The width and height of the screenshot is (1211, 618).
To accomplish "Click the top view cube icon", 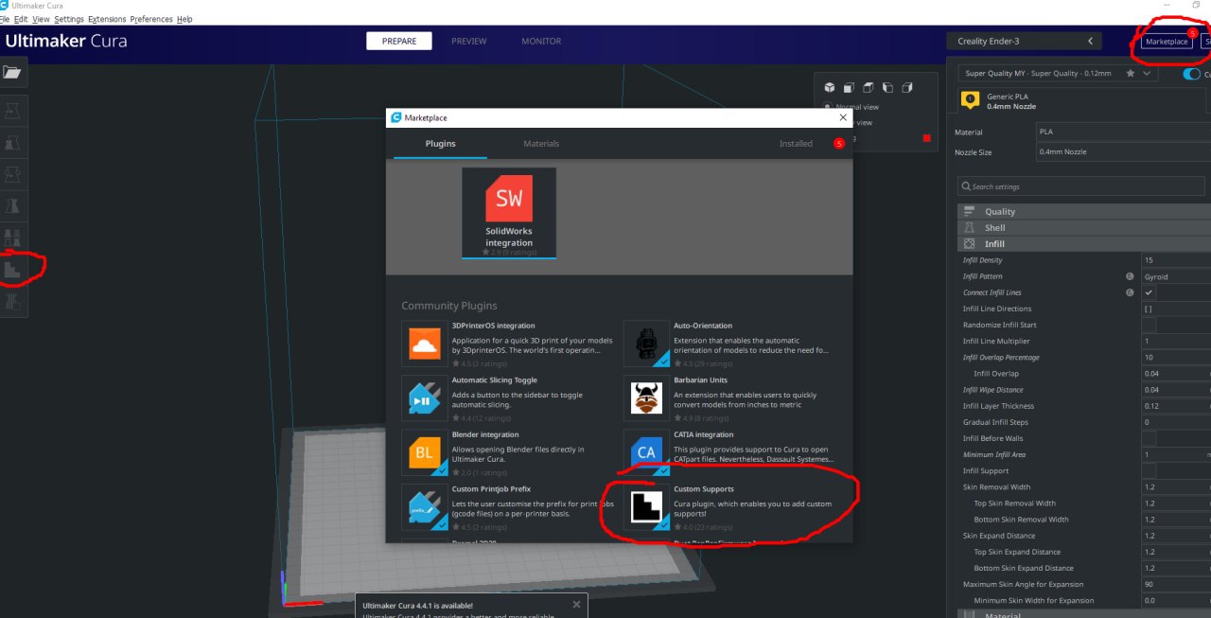I will [868, 87].
